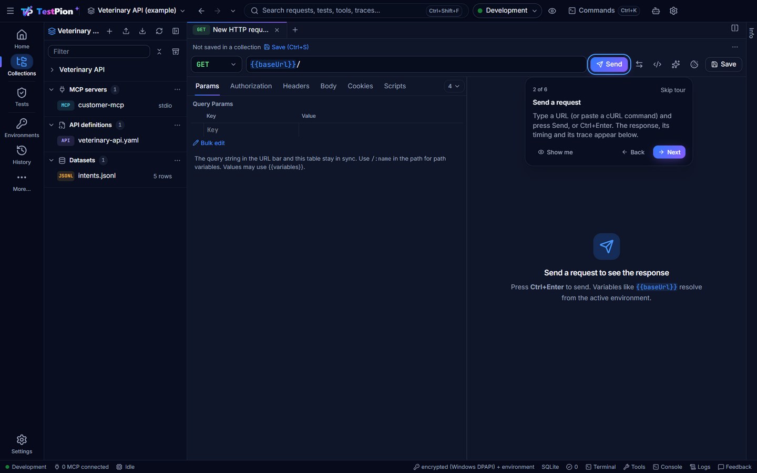Screen dimensions: 757x473
Task: Click the Save (Ctrl+S) link
Action: (287, 47)
